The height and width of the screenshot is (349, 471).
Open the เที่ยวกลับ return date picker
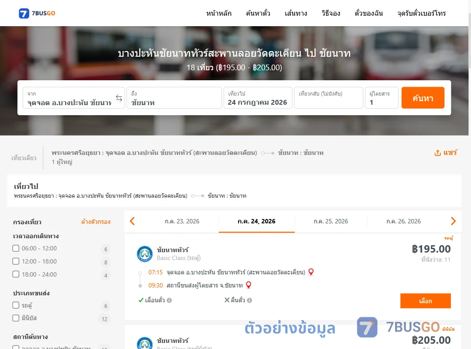(329, 98)
